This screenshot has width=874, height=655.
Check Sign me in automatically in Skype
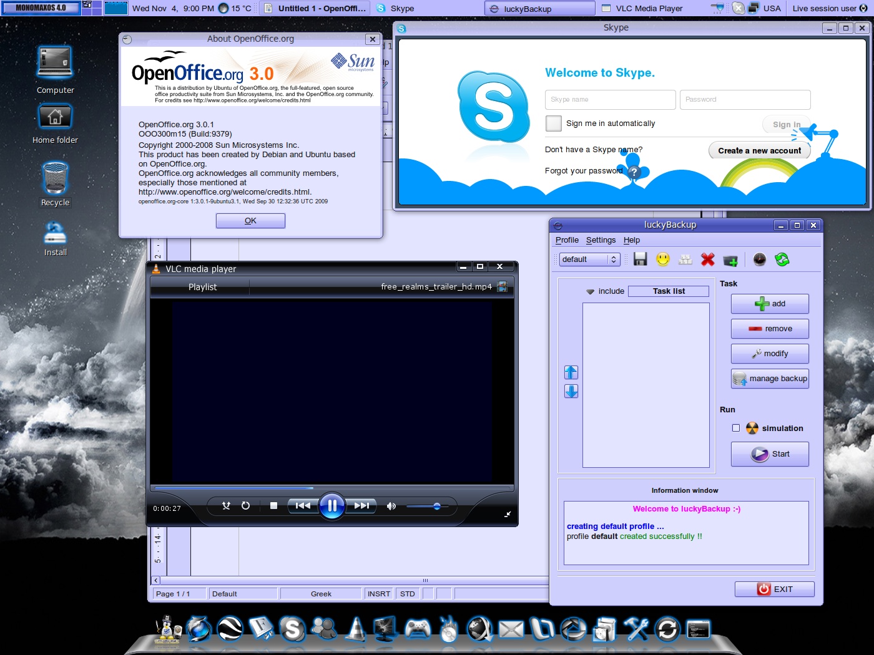click(x=554, y=124)
